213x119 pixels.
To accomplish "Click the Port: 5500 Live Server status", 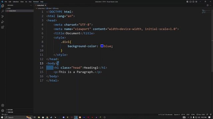I will coord(200,115).
